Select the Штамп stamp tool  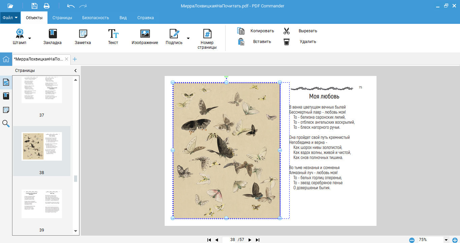[x=20, y=37]
